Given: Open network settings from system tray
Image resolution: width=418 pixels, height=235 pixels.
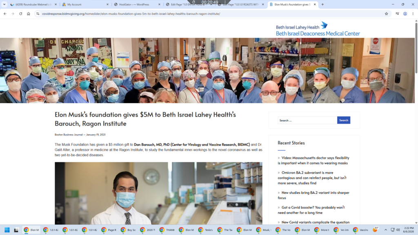Looking at the screenshot, I should (393, 230).
